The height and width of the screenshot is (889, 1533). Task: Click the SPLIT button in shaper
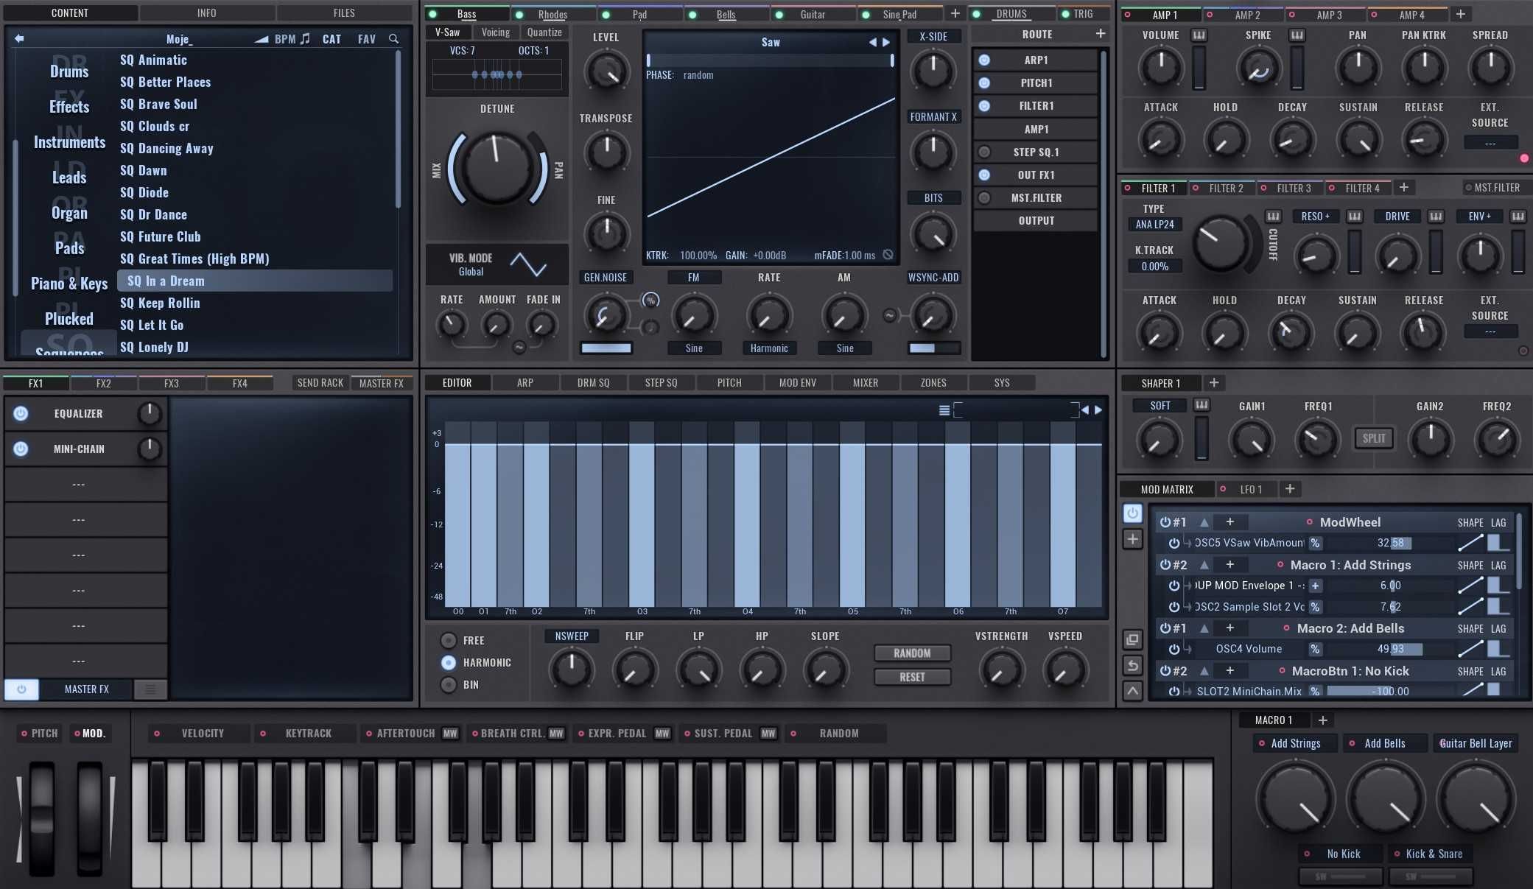(1374, 438)
